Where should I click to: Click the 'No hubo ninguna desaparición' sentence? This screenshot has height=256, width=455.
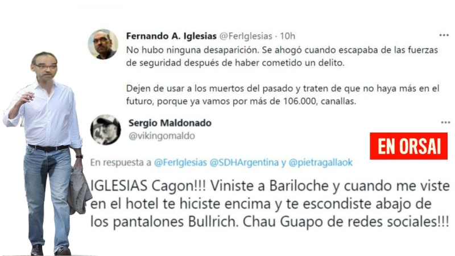pyautogui.click(x=193, y=50)
